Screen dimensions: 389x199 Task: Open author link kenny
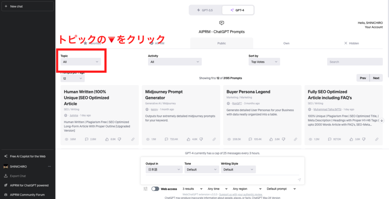tap(154, 109)
